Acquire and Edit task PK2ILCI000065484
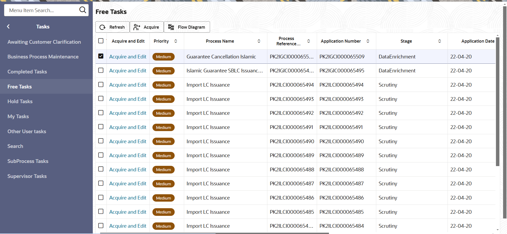 pos(128,226)
